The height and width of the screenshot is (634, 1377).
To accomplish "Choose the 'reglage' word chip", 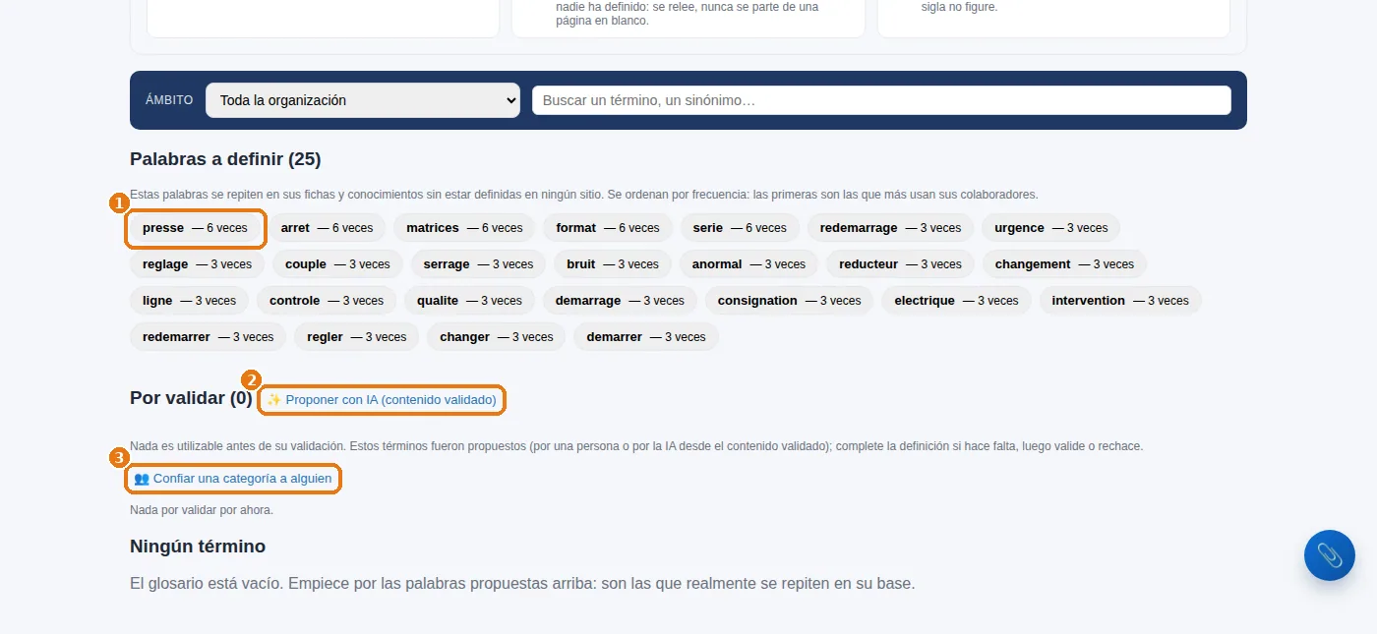I will (x=198, y=264).
